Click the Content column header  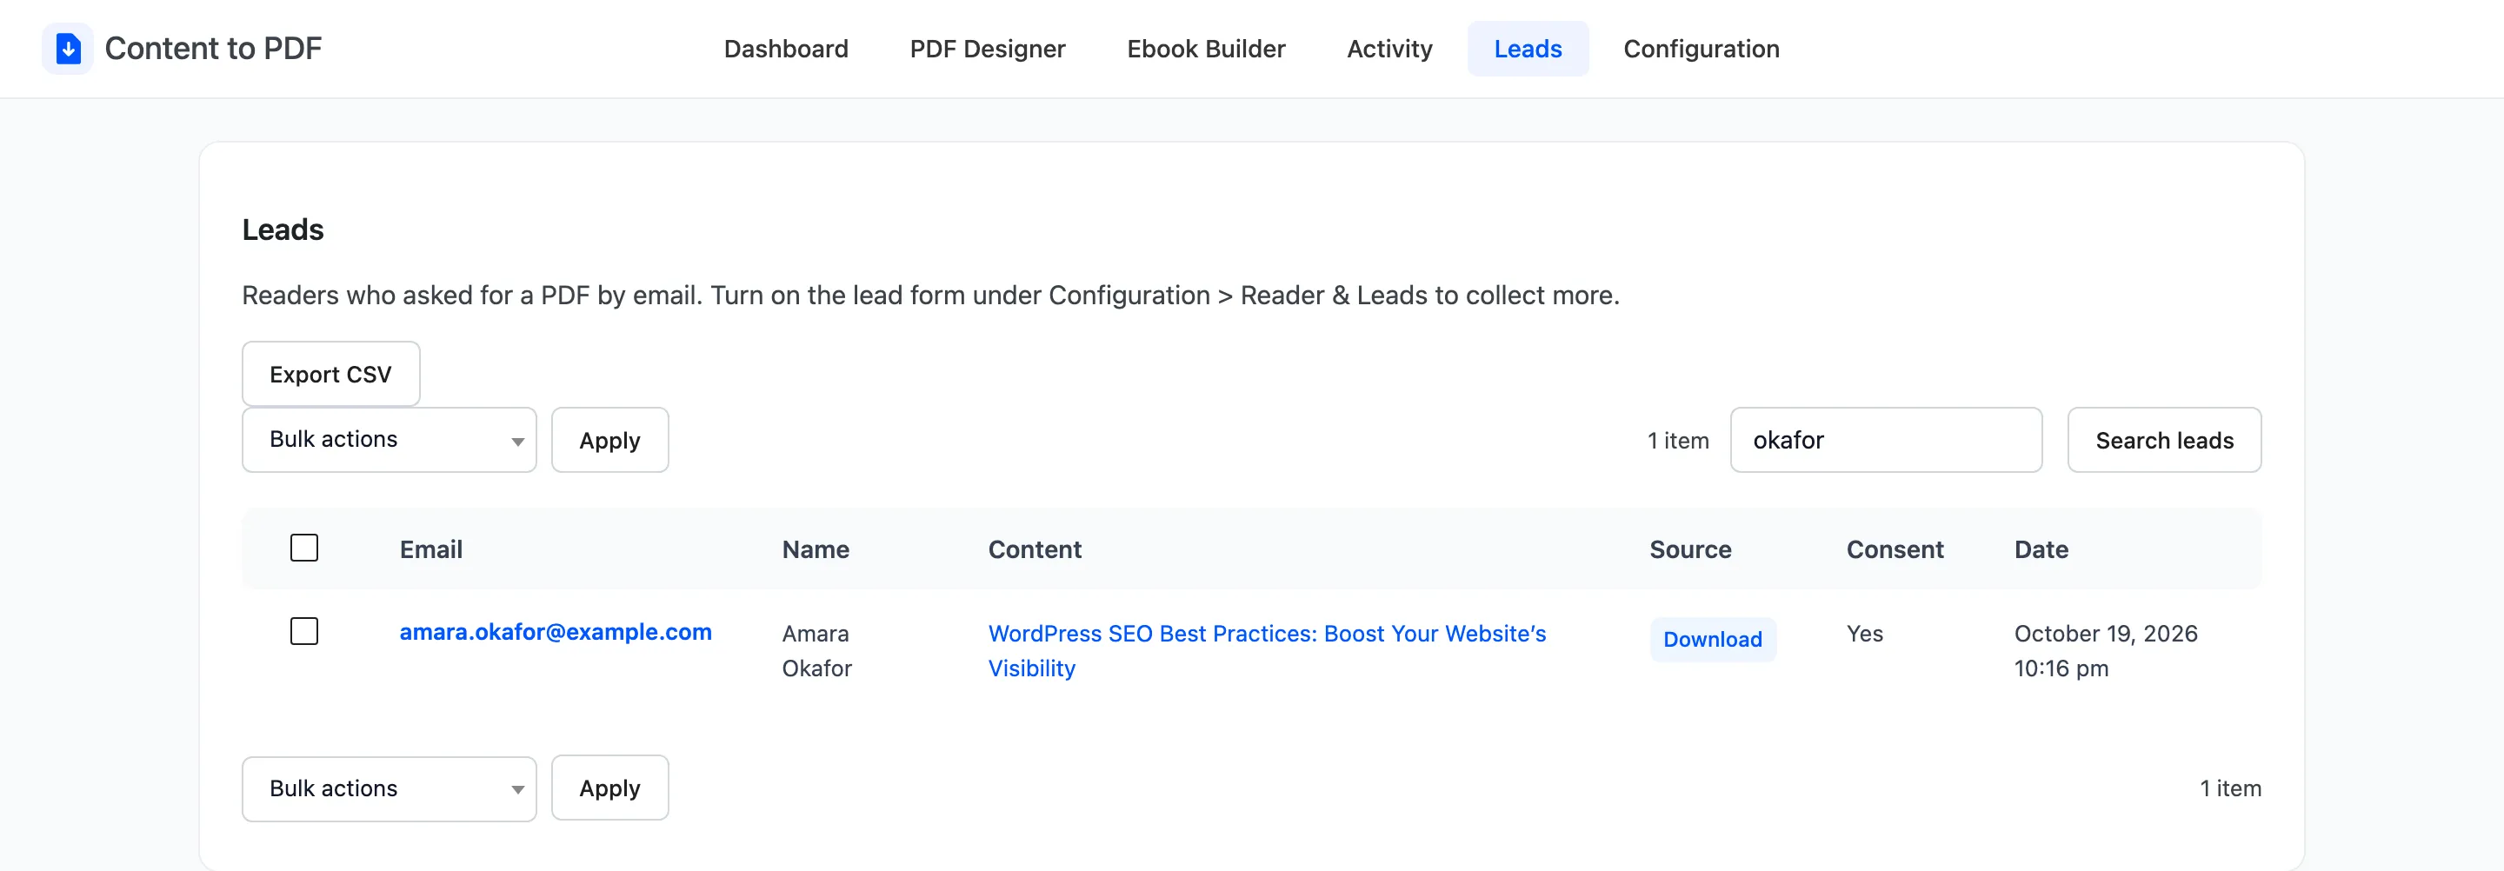pyautogui.click(x=1035, y=549)
